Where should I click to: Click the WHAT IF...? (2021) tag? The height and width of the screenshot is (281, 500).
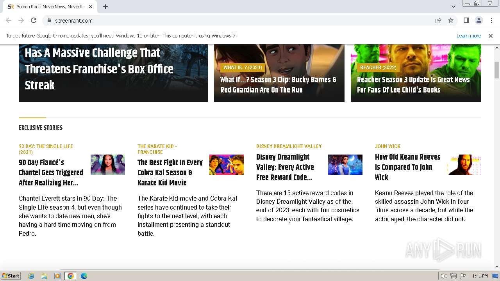pyautogui.click(x=243, y=68)
